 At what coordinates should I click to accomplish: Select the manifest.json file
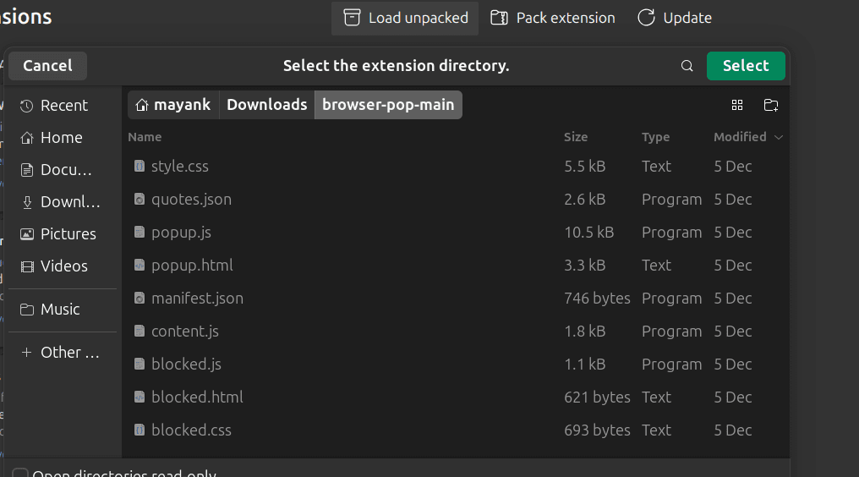[x=456, y=299]
